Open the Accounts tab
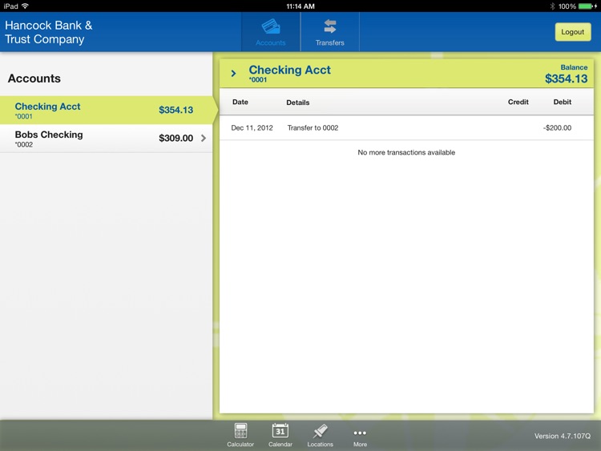Viewport: 601px width, 451px height. click(x=271, y=32)
